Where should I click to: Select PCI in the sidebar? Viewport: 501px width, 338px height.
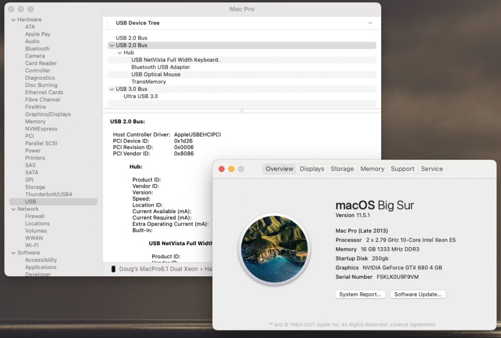[30, 136]
